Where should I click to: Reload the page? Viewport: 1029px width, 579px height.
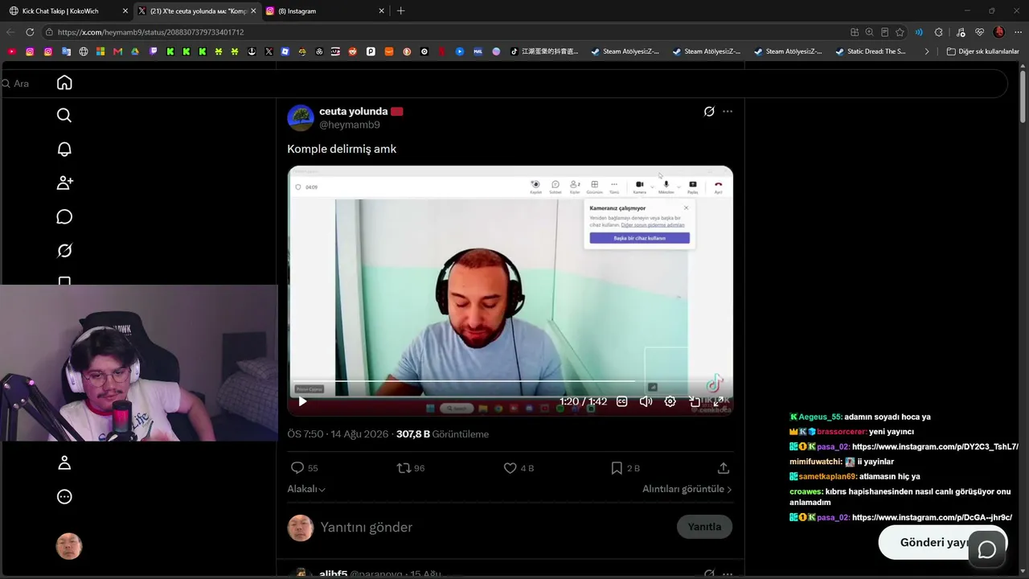pyautogui.click(x=30, y=32)
